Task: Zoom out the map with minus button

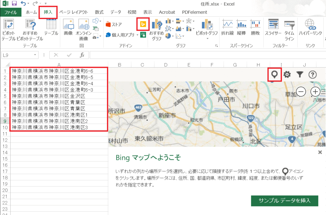Action: click(301, 91)
